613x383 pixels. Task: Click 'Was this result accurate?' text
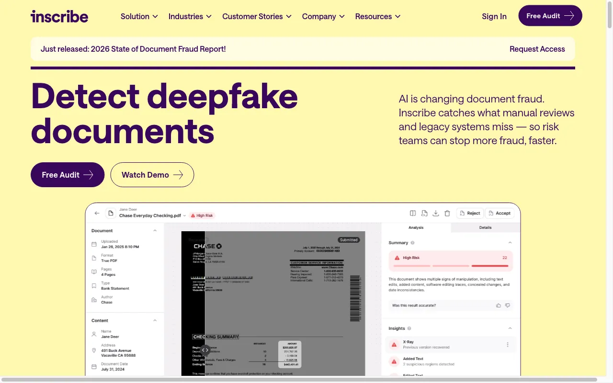tap(414, 305)
